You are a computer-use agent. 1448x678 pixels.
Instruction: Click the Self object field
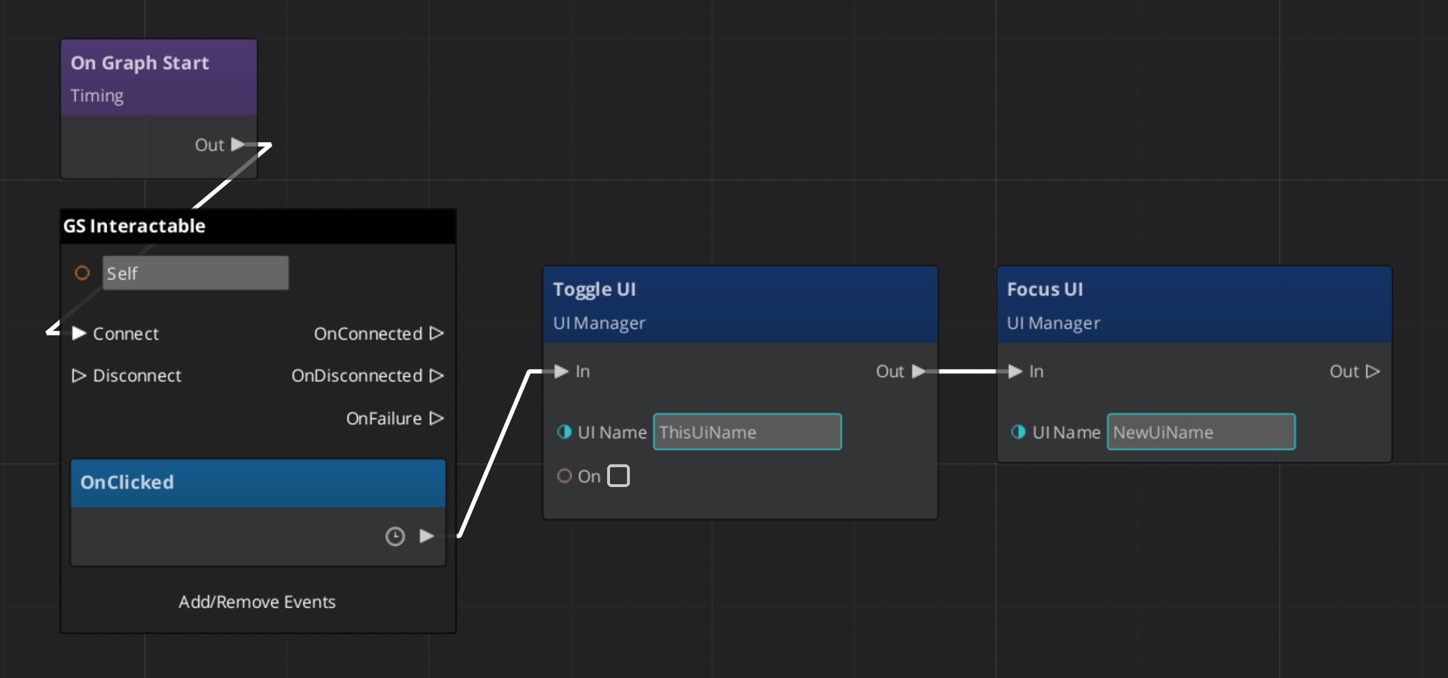point(195,273)
